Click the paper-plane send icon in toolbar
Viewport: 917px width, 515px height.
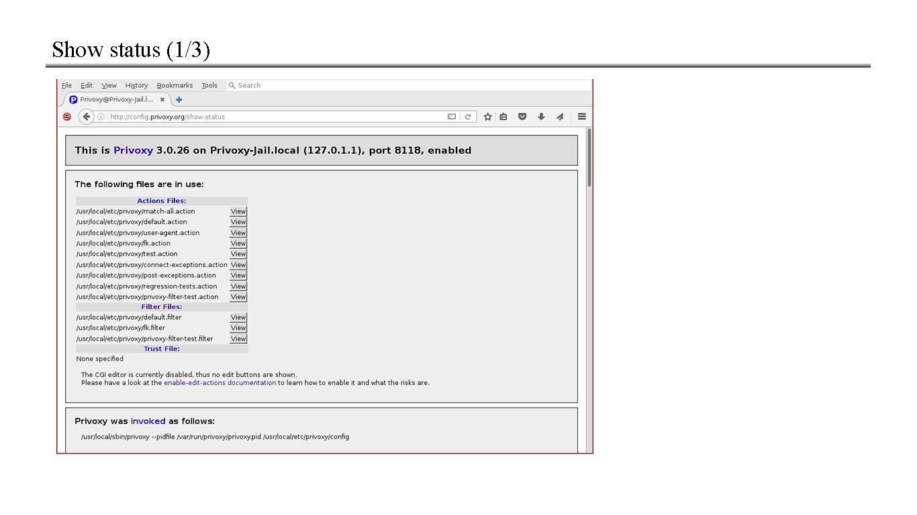pyautogui.click(x=559, y=117)
